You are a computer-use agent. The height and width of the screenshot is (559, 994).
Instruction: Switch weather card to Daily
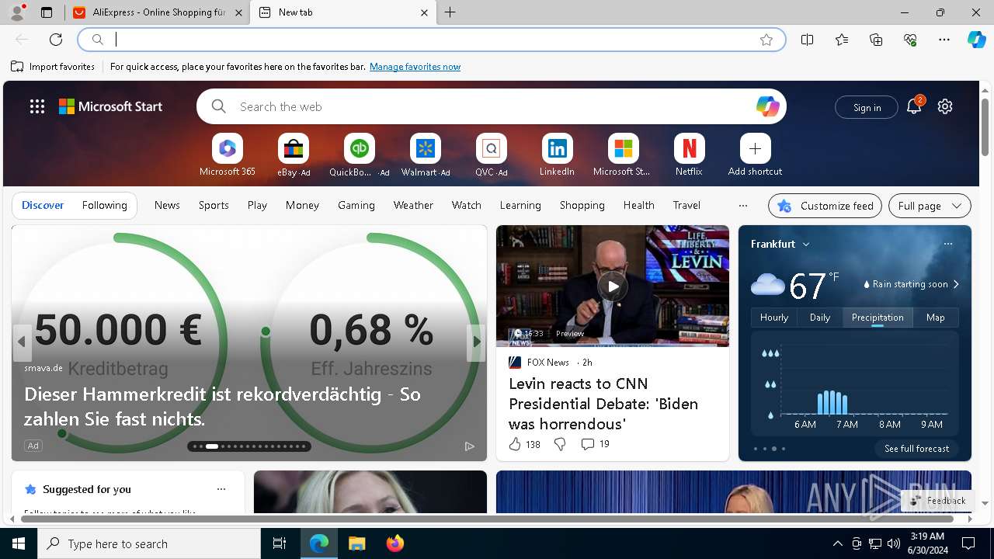(x=820, y=318)
